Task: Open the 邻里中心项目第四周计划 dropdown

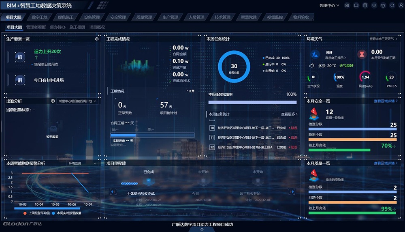Action: point(78,101)
